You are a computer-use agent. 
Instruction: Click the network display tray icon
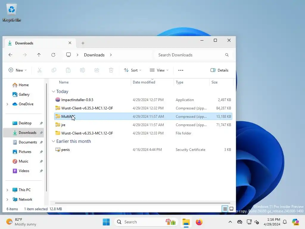tap(249, 222)
